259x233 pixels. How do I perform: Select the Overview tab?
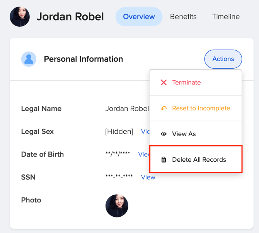[139, 17]
